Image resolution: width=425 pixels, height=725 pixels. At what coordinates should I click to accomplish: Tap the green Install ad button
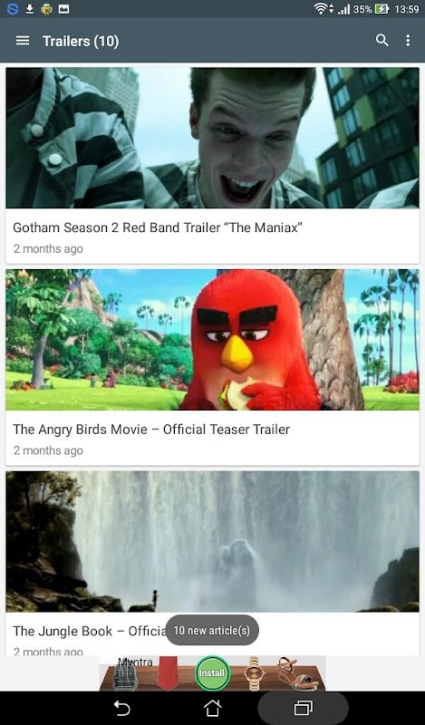[x=212, y=672]
